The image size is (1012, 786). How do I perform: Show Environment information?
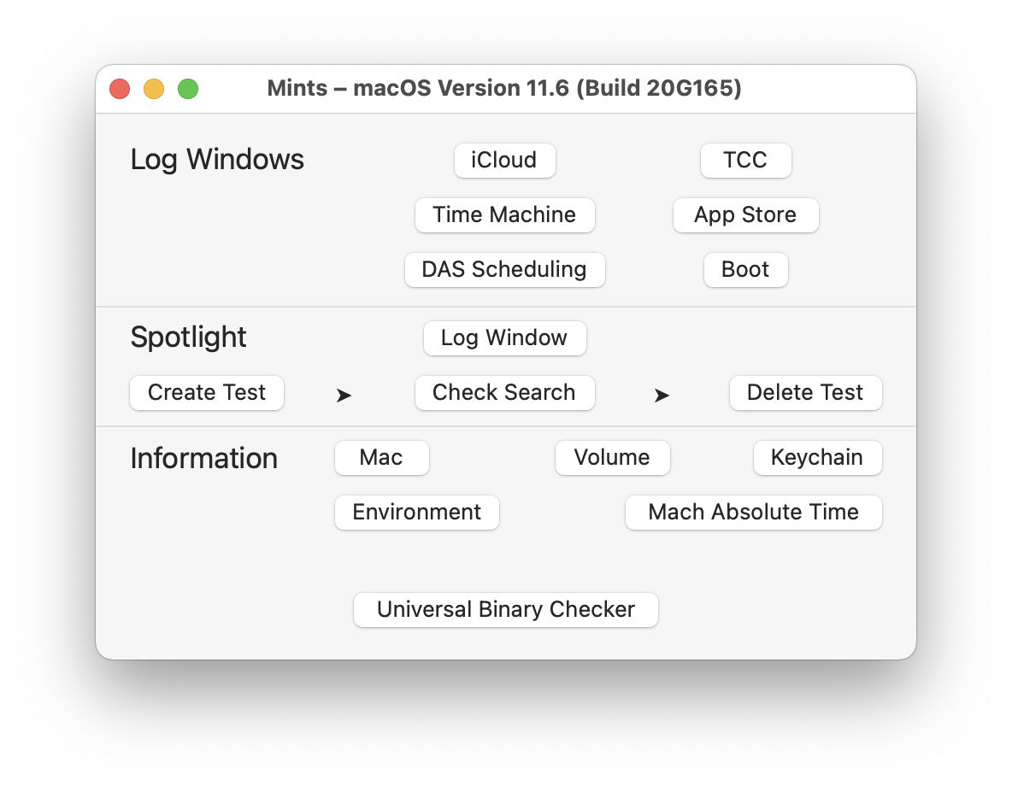[416, 513]
